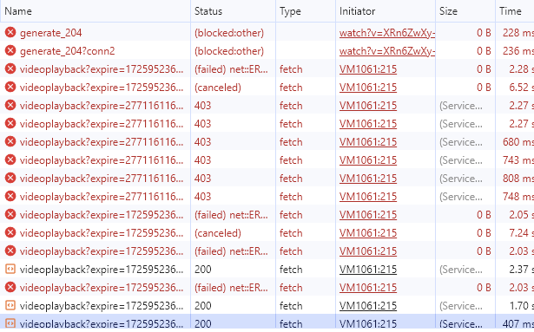The height and width of the screenshot is (332, 534).
Task: Click the 236 ms time value
Action: coord(518,51)
